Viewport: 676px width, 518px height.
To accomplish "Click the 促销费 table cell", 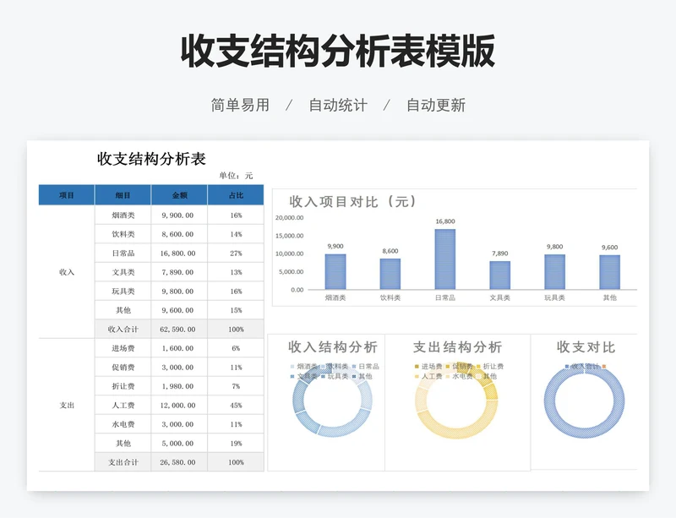I will point(123,367).
